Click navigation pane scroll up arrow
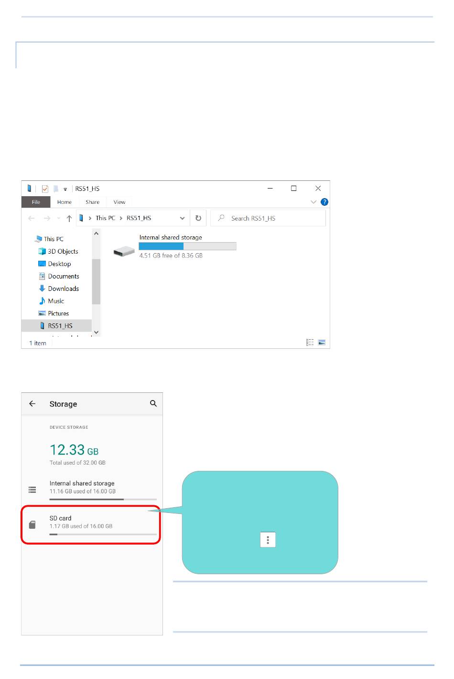The image size is (454, 679). tap(96, 234)
